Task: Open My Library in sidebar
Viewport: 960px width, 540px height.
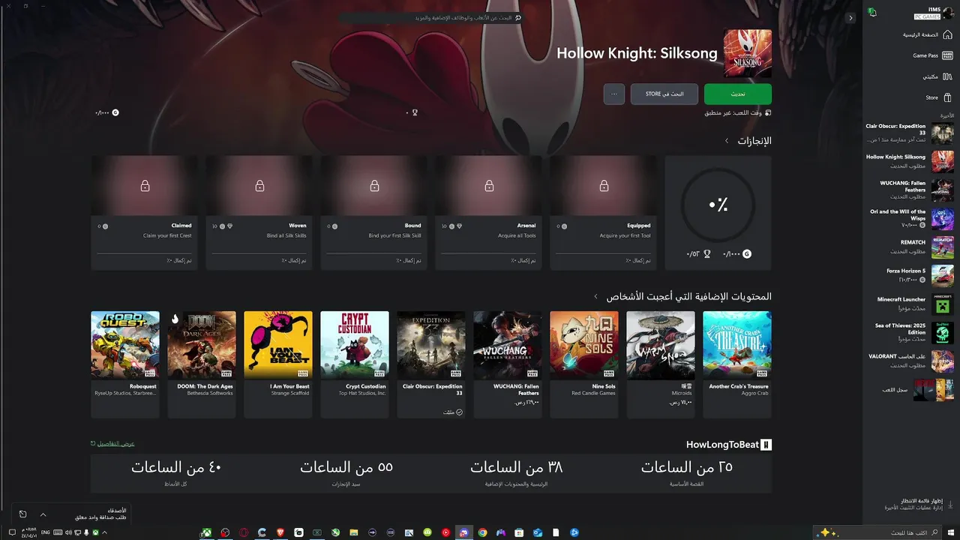Action: pyautogui.click(x=937, y=76)
